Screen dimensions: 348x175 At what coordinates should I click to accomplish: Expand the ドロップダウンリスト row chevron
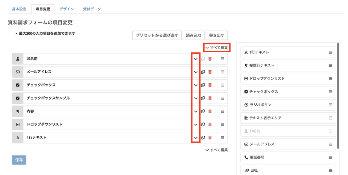click(196, 124)
